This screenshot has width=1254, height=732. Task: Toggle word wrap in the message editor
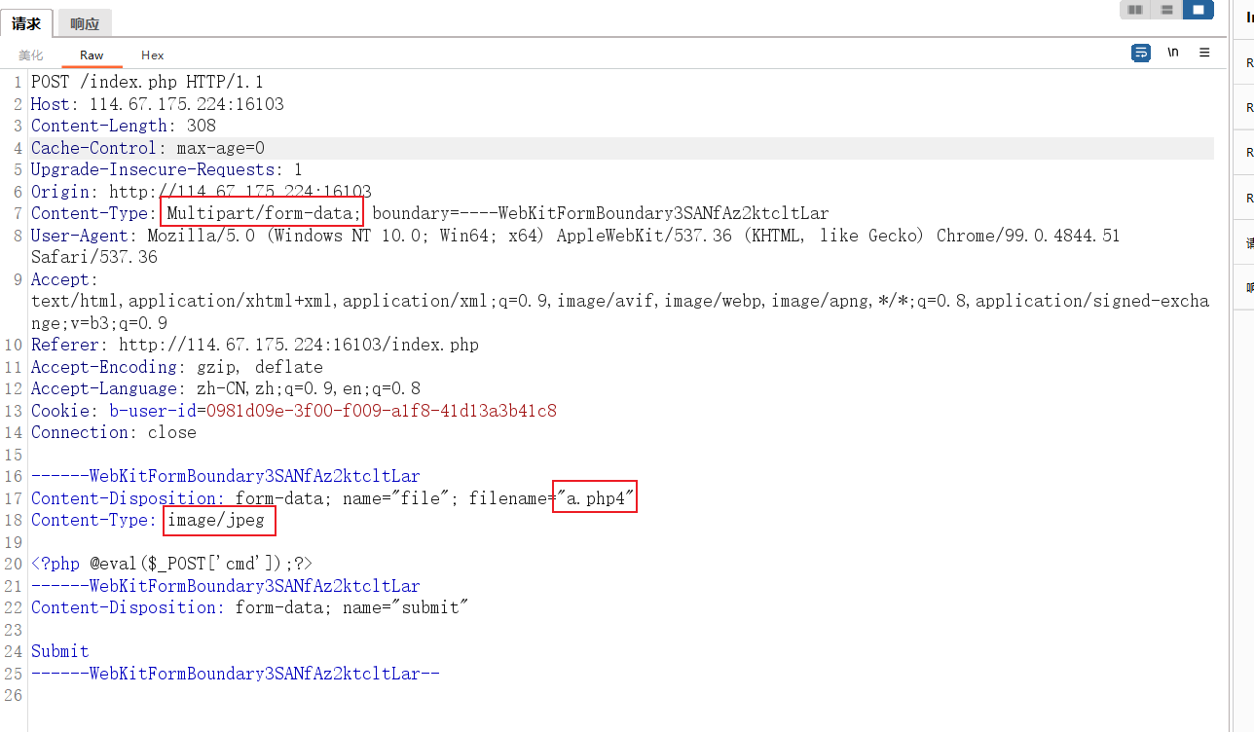click(1141, 53)
